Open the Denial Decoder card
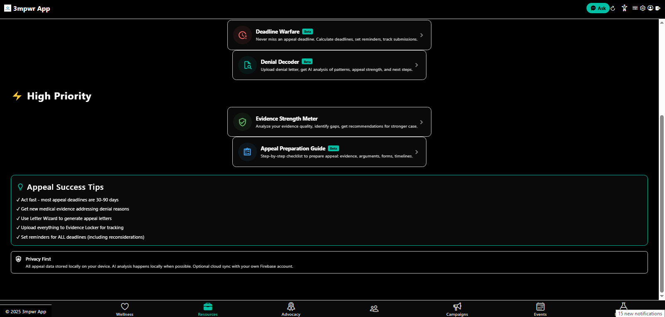 pyautogui.click(x=329, y=65)
